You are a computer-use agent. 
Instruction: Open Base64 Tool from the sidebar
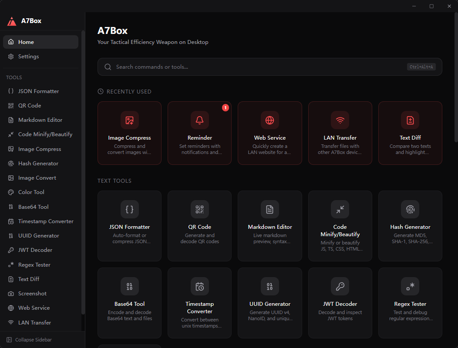point(40,207)
